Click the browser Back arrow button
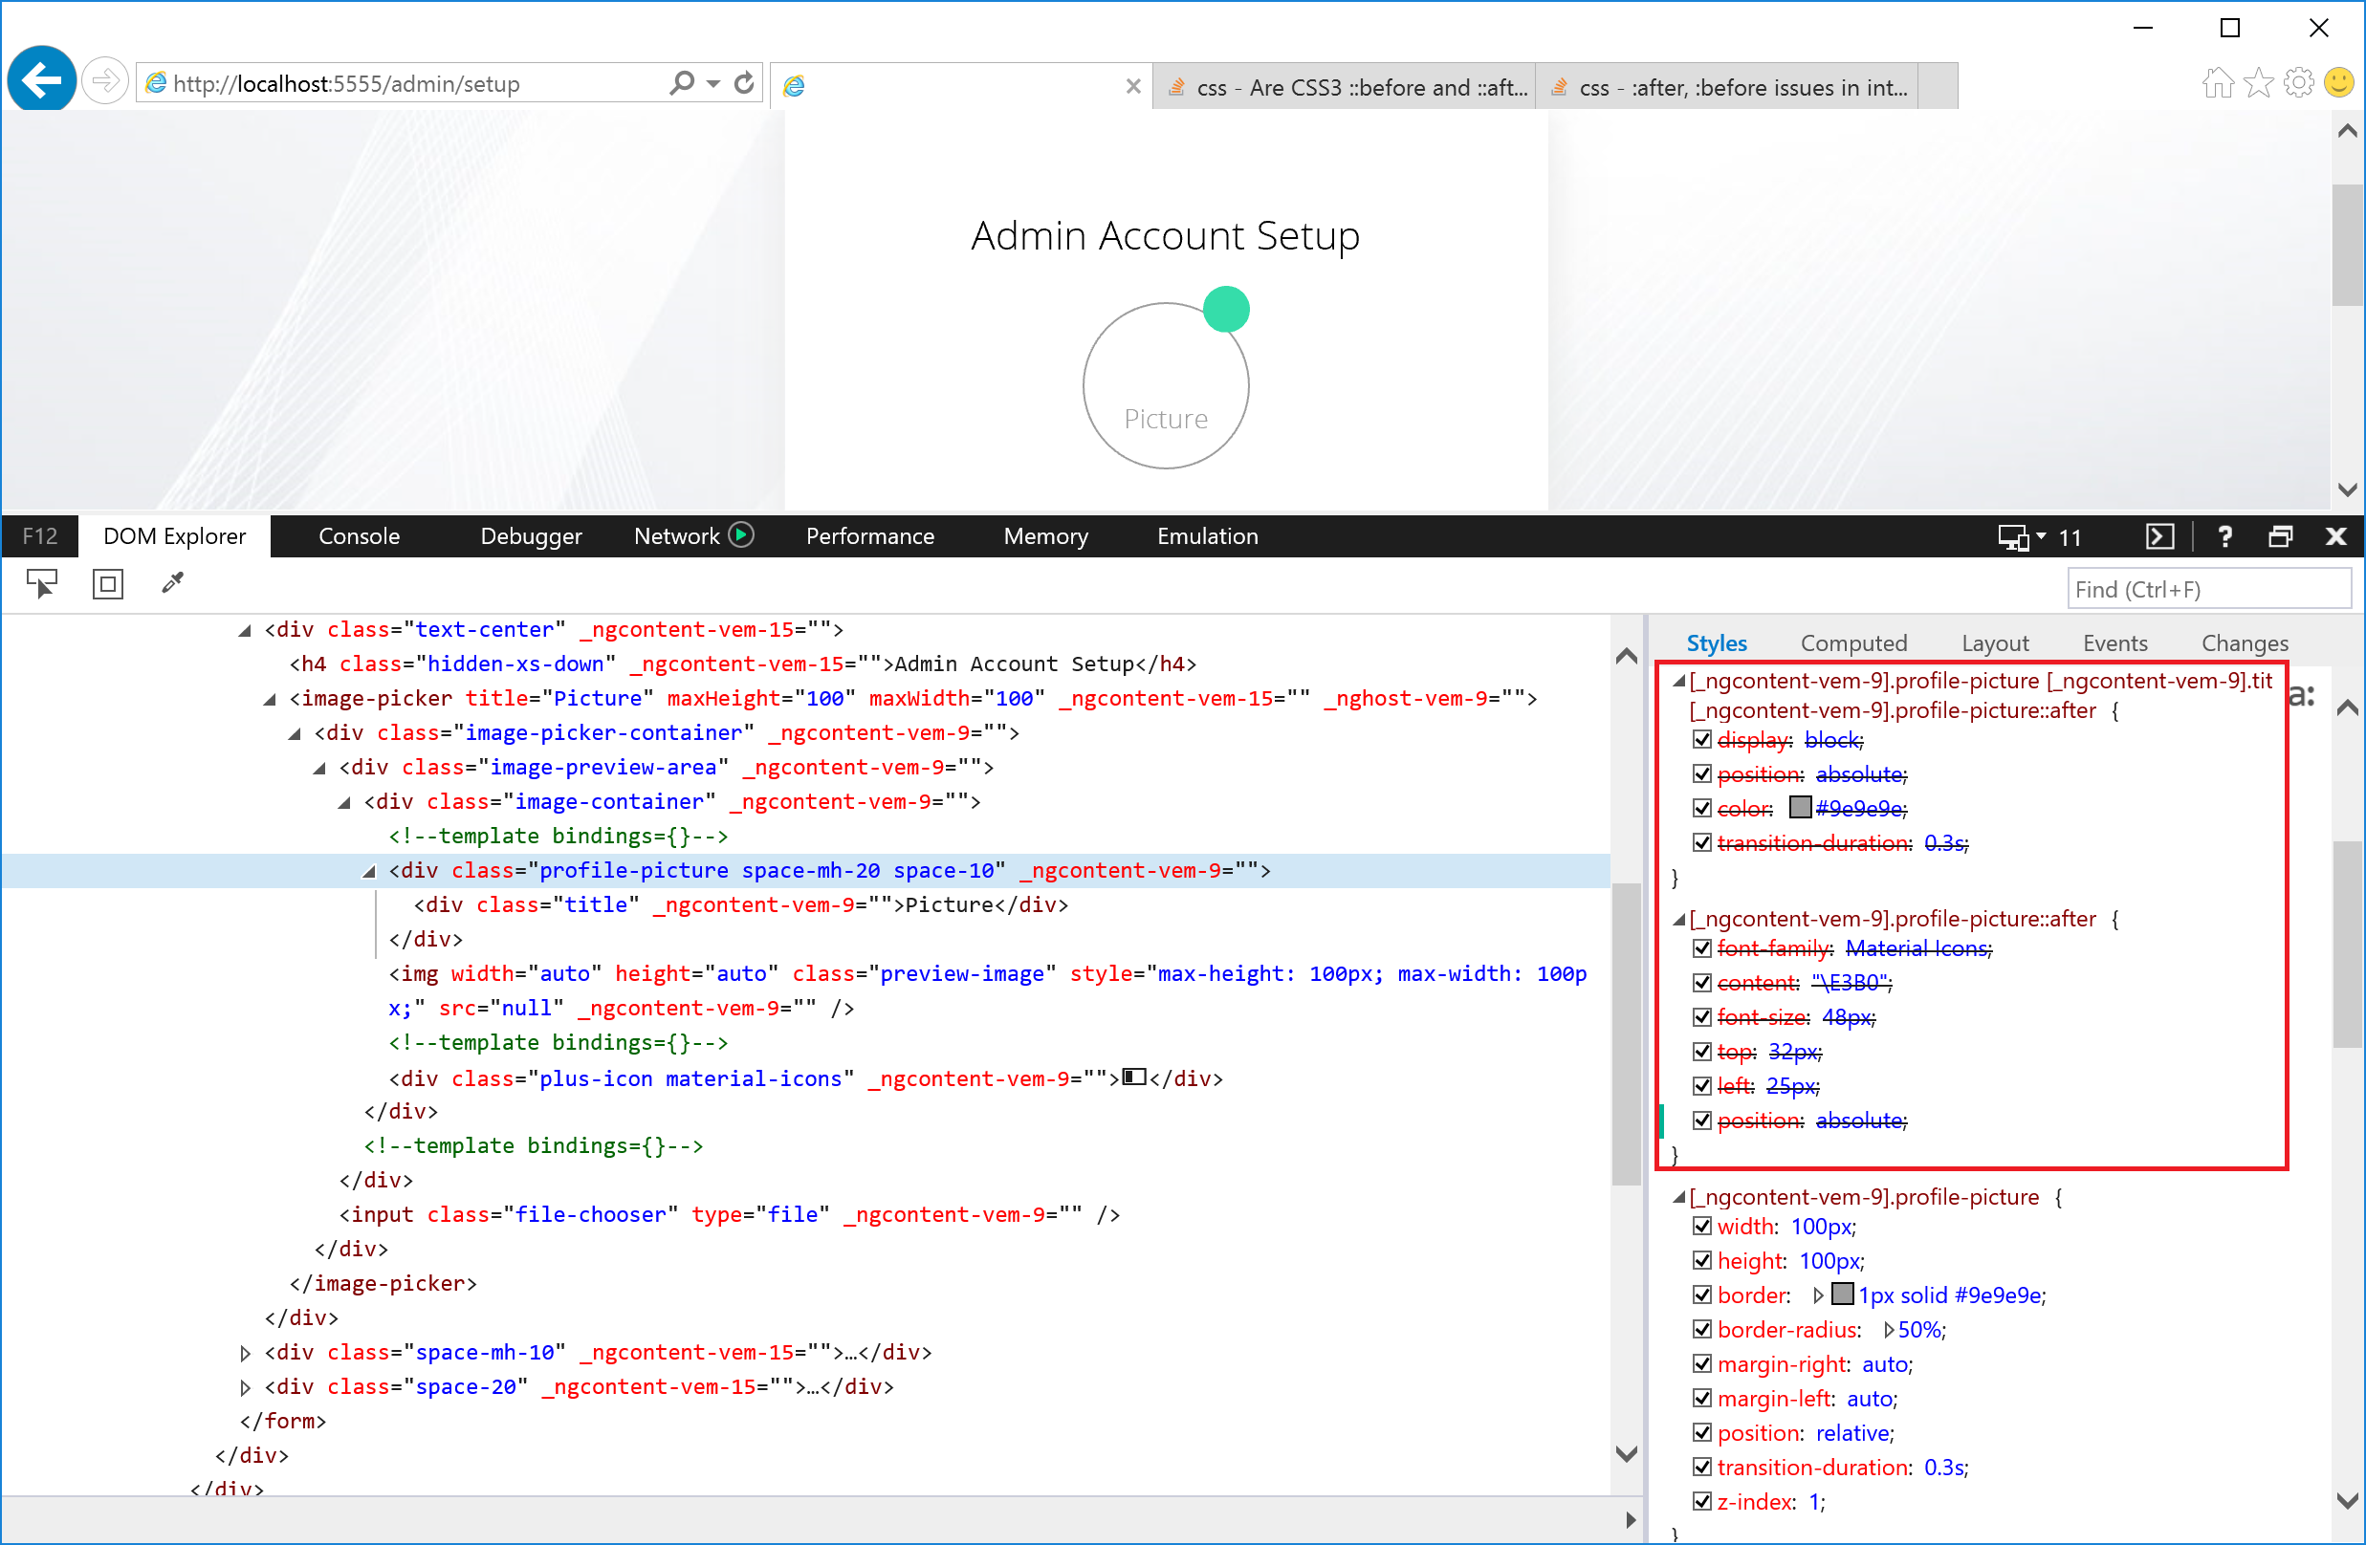 (x=42, y=81)
